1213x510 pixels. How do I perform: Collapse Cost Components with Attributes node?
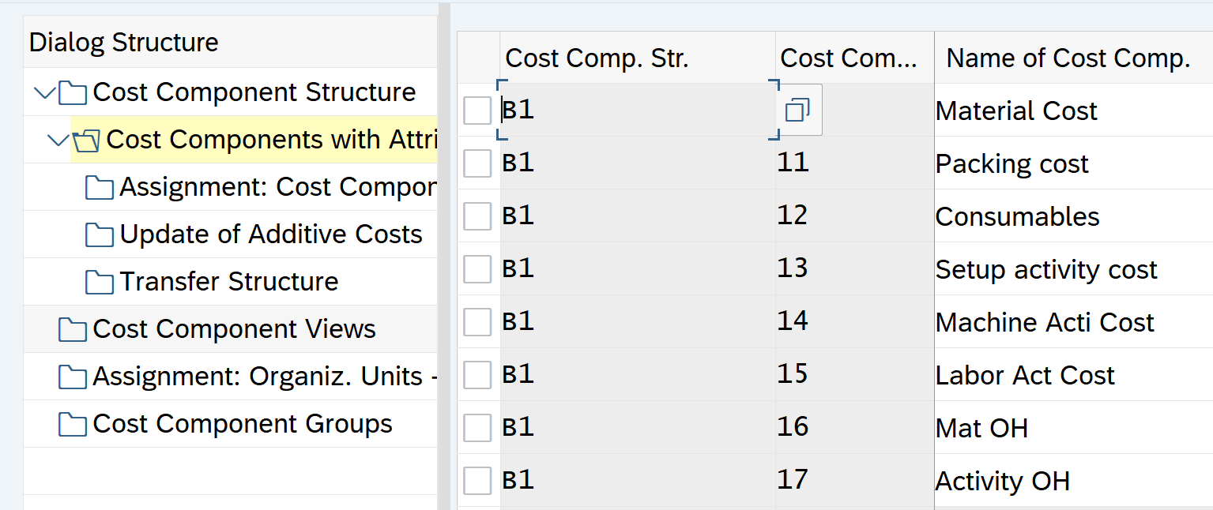tap(58, 141)
